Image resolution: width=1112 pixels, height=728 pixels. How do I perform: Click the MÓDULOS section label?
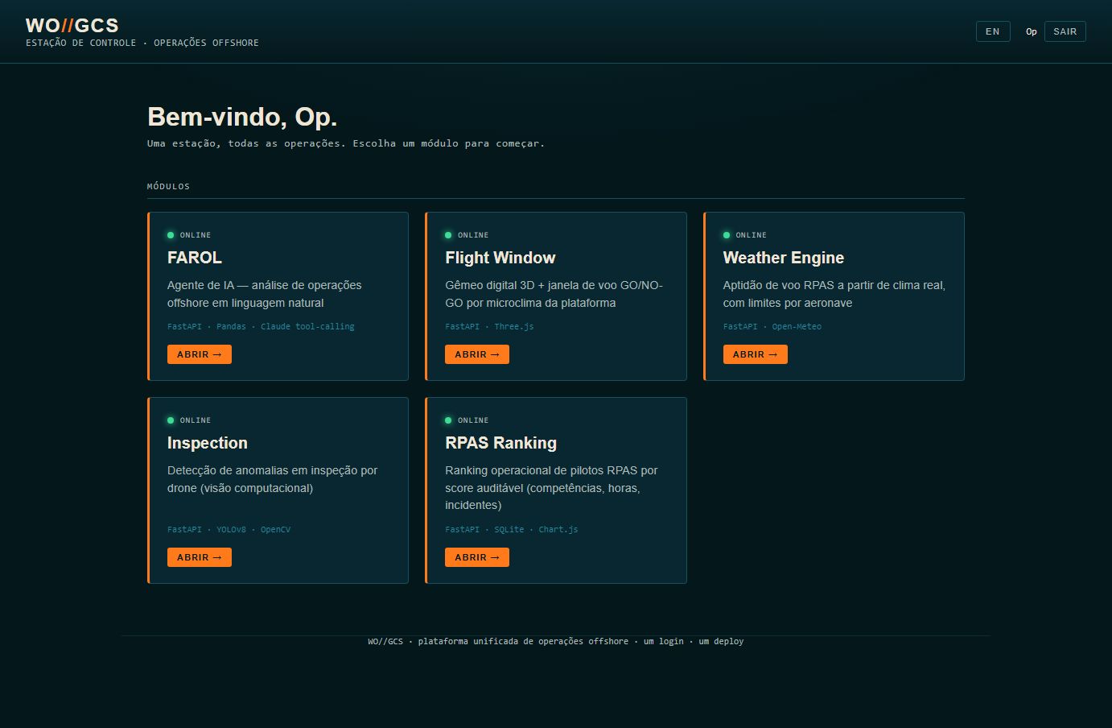click(169, 186)
